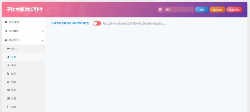Viewport: 250px width, 112px height.
Task: Open the LOGO submenu item
Action: point(23,49)
